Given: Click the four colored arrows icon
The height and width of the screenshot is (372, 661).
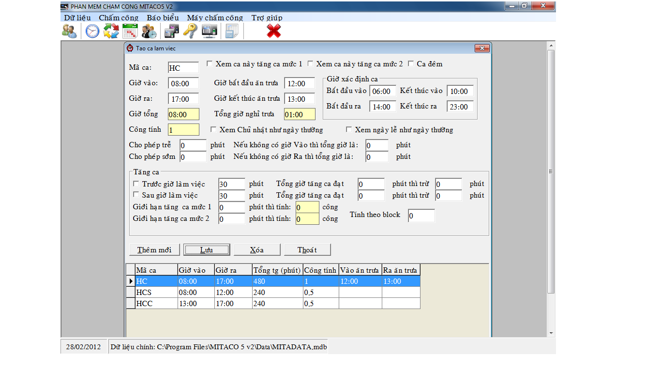Looking at the screenshot, I should [x=111, y=31].
